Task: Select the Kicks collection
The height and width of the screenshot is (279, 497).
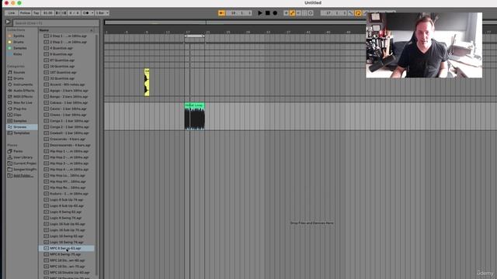Action: (x=18, y=54)
